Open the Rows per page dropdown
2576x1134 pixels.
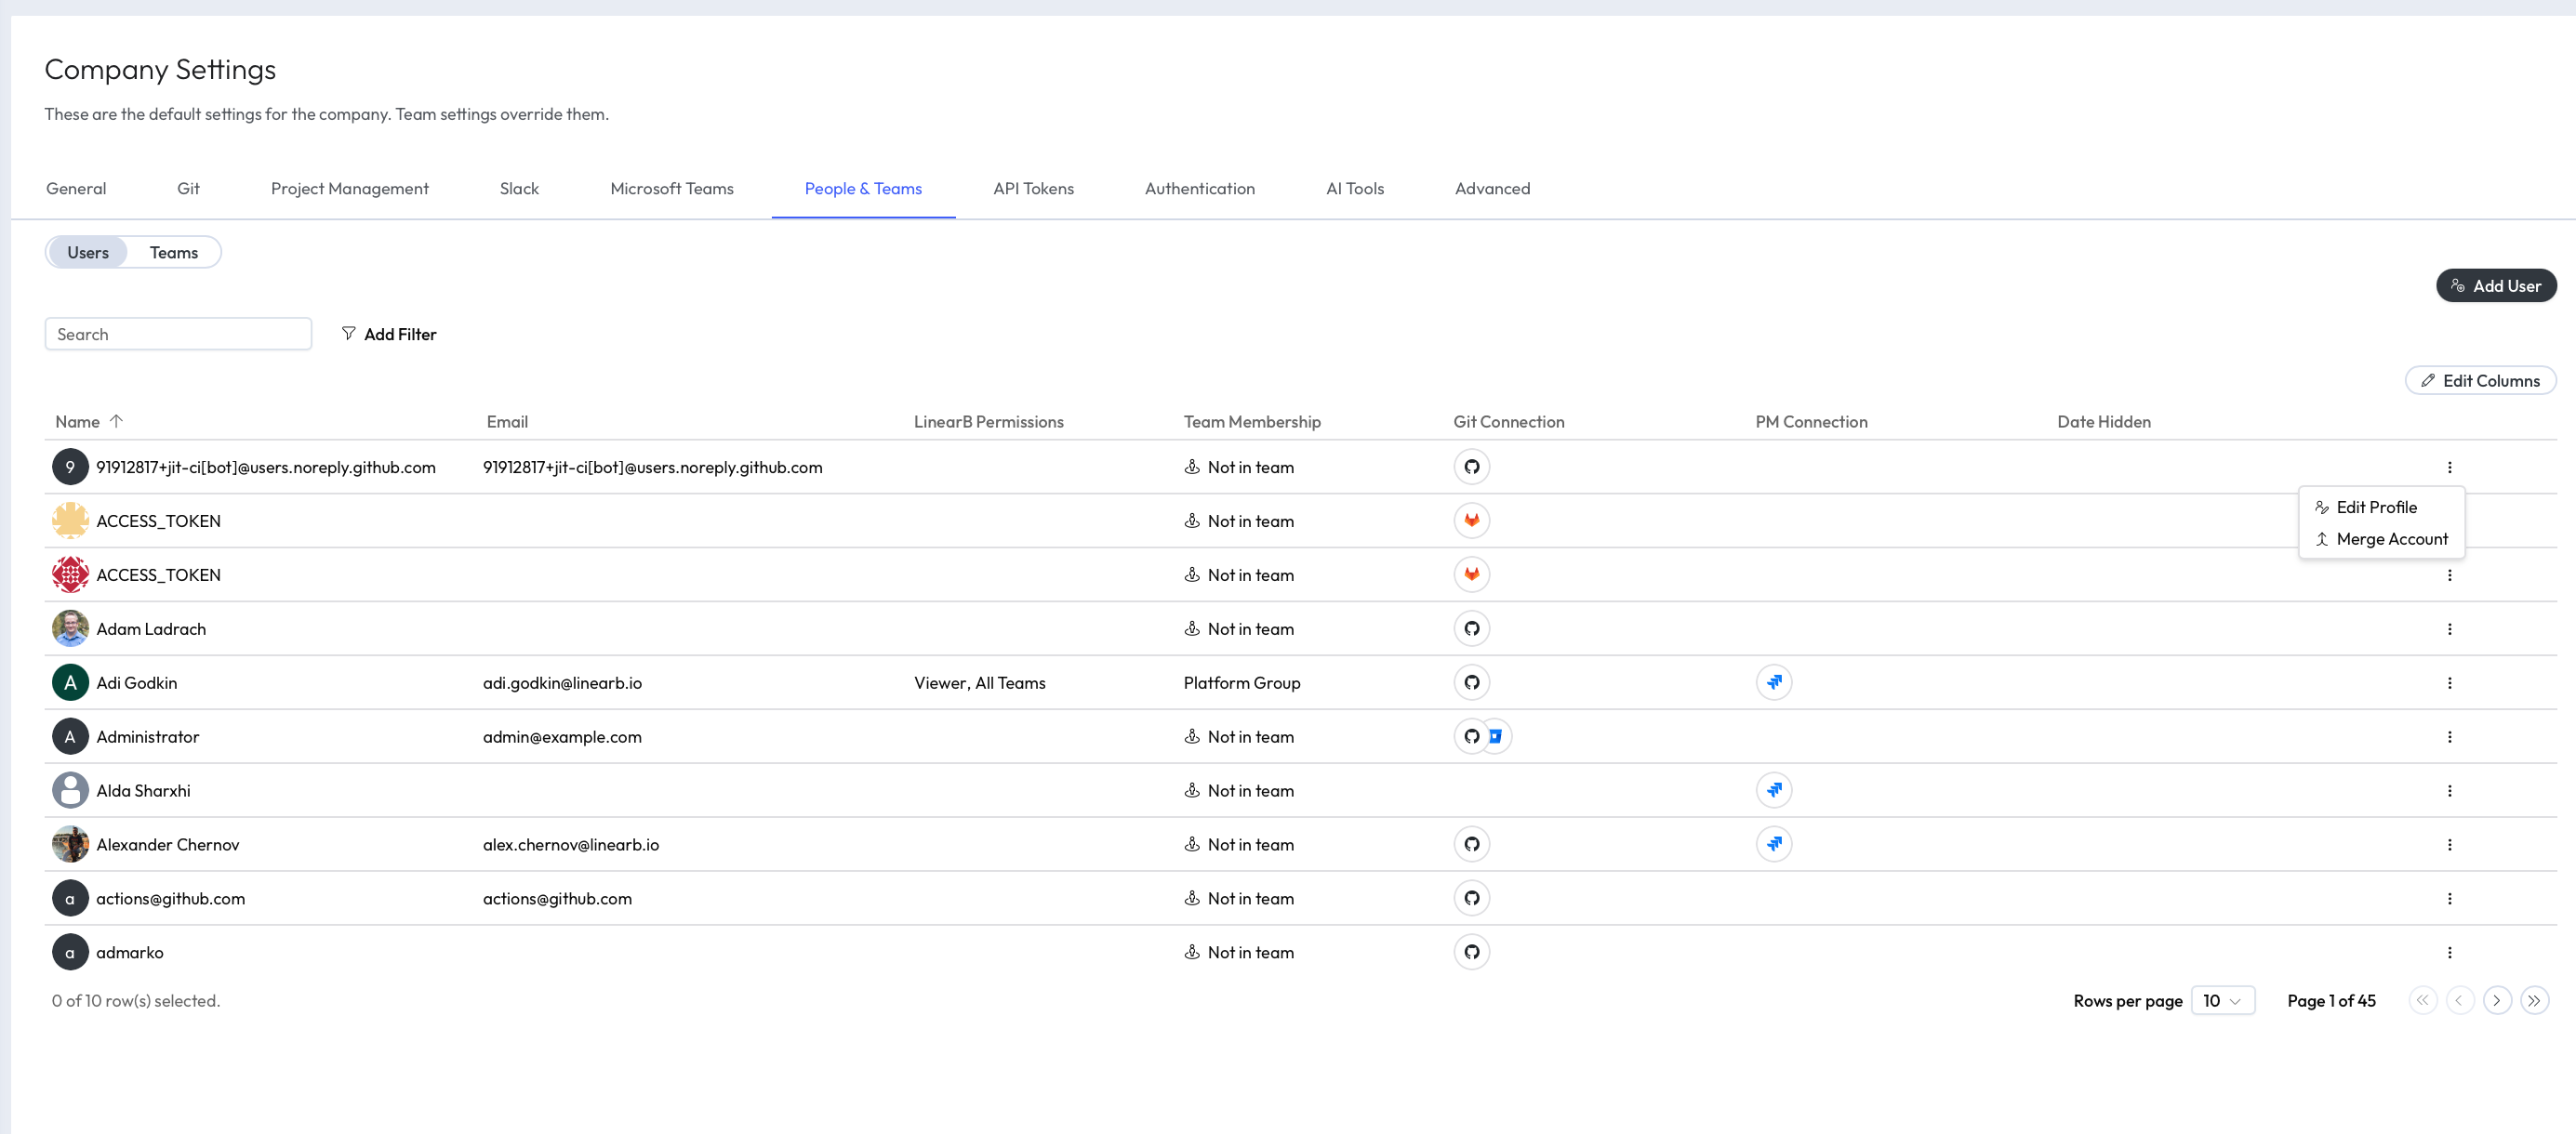click(2222, 1000)
